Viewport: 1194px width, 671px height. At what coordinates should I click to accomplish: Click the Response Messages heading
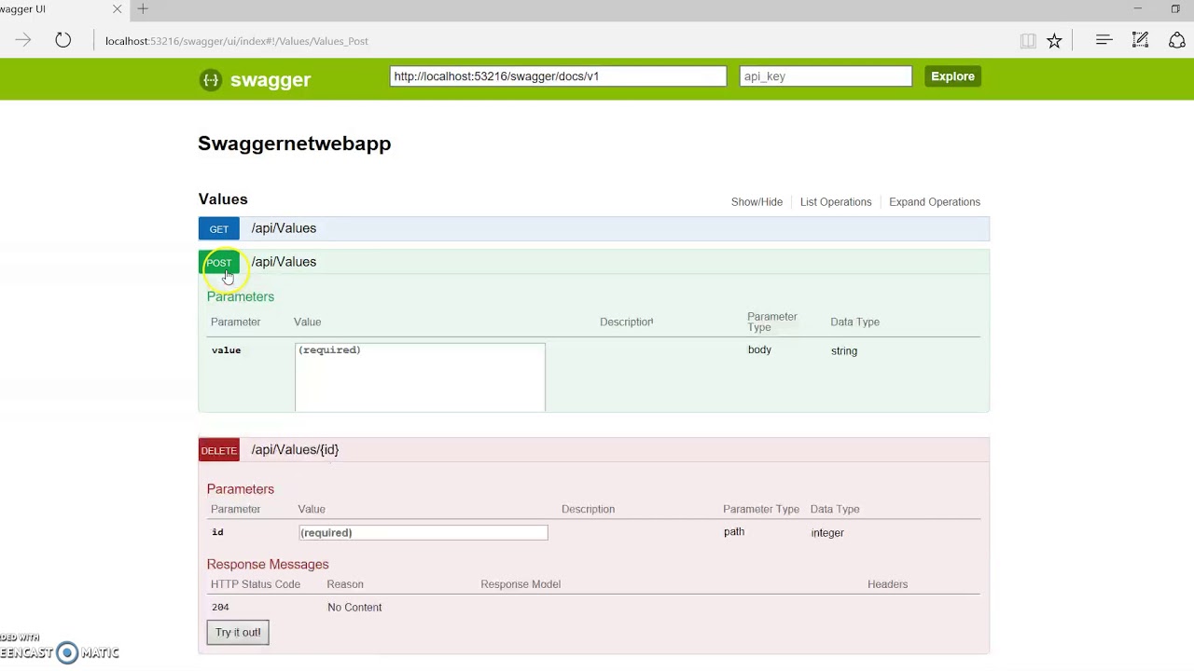click(268, 565)
